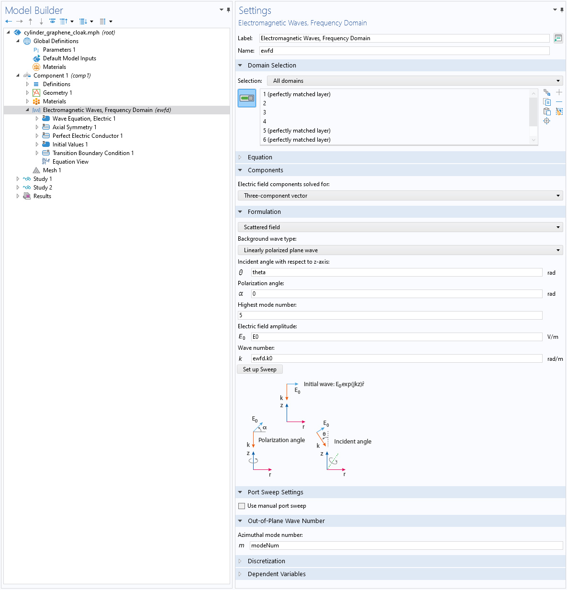
Task: Open the Collapse All dropdown arrow
Action: click(72, 22)
